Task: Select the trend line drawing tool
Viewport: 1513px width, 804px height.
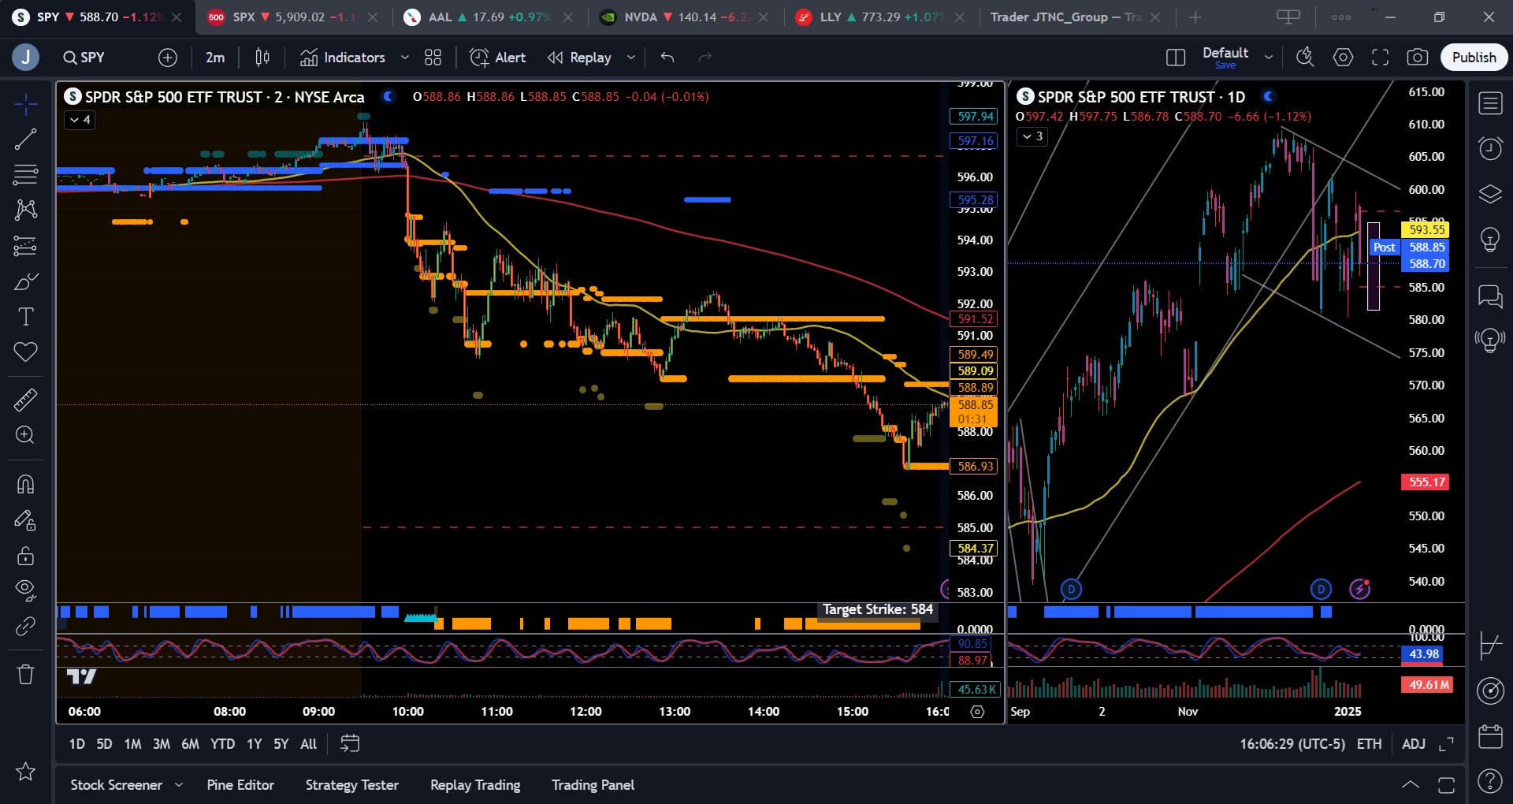Action: (25, 139)
